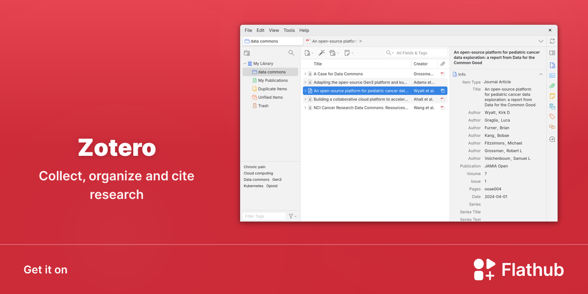588x294 pixels.
Task: Click the Add Item by Identifier wand
Action: click(x=322, y=53)
